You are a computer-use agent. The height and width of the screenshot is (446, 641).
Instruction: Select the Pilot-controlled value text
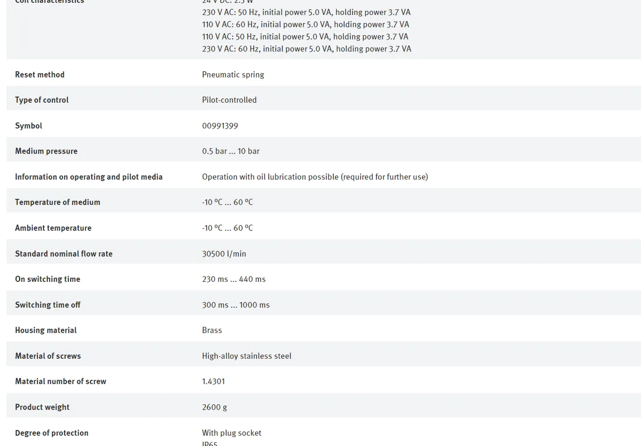pyautogui.click(x=229, y=100)
